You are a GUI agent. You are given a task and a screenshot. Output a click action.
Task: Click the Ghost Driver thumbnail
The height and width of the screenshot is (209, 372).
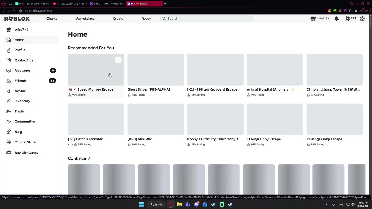155,70
